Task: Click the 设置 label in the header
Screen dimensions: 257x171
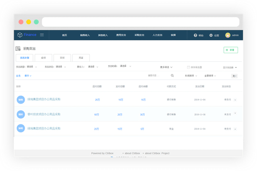Action: (x=217, y=35)
